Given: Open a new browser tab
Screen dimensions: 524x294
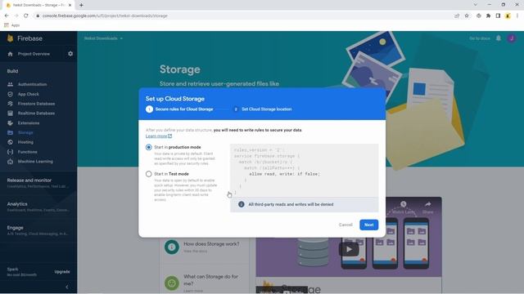Looking at the screenshot, I should (81, 5).
